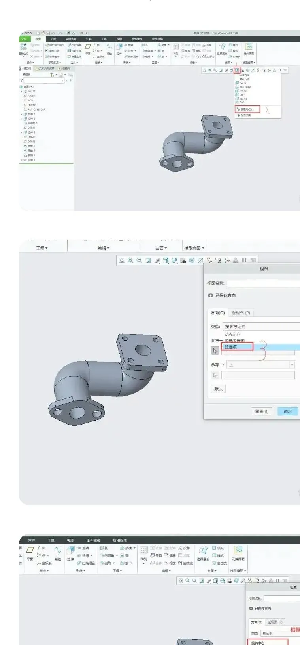Click 视图名称 input field in middle dialog
The width and height of the screenshot is (300, 645).
tap(263, 283)
